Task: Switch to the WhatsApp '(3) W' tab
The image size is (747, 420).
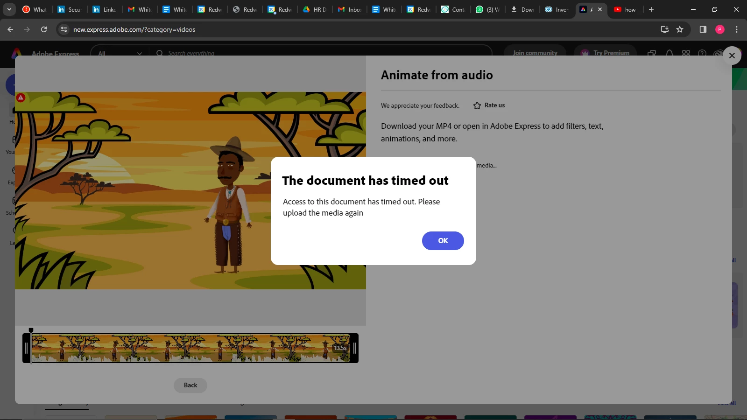Action: (x=488, y=9)
